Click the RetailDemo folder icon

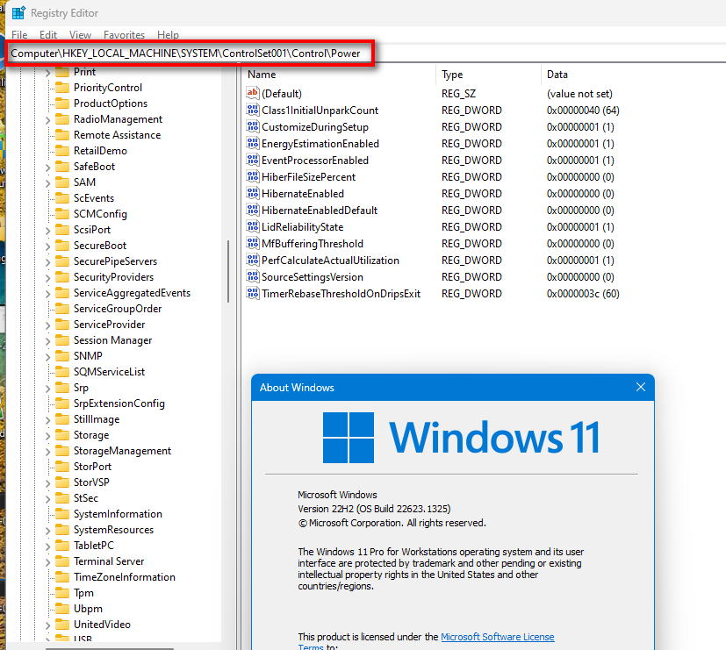point(62,150)
